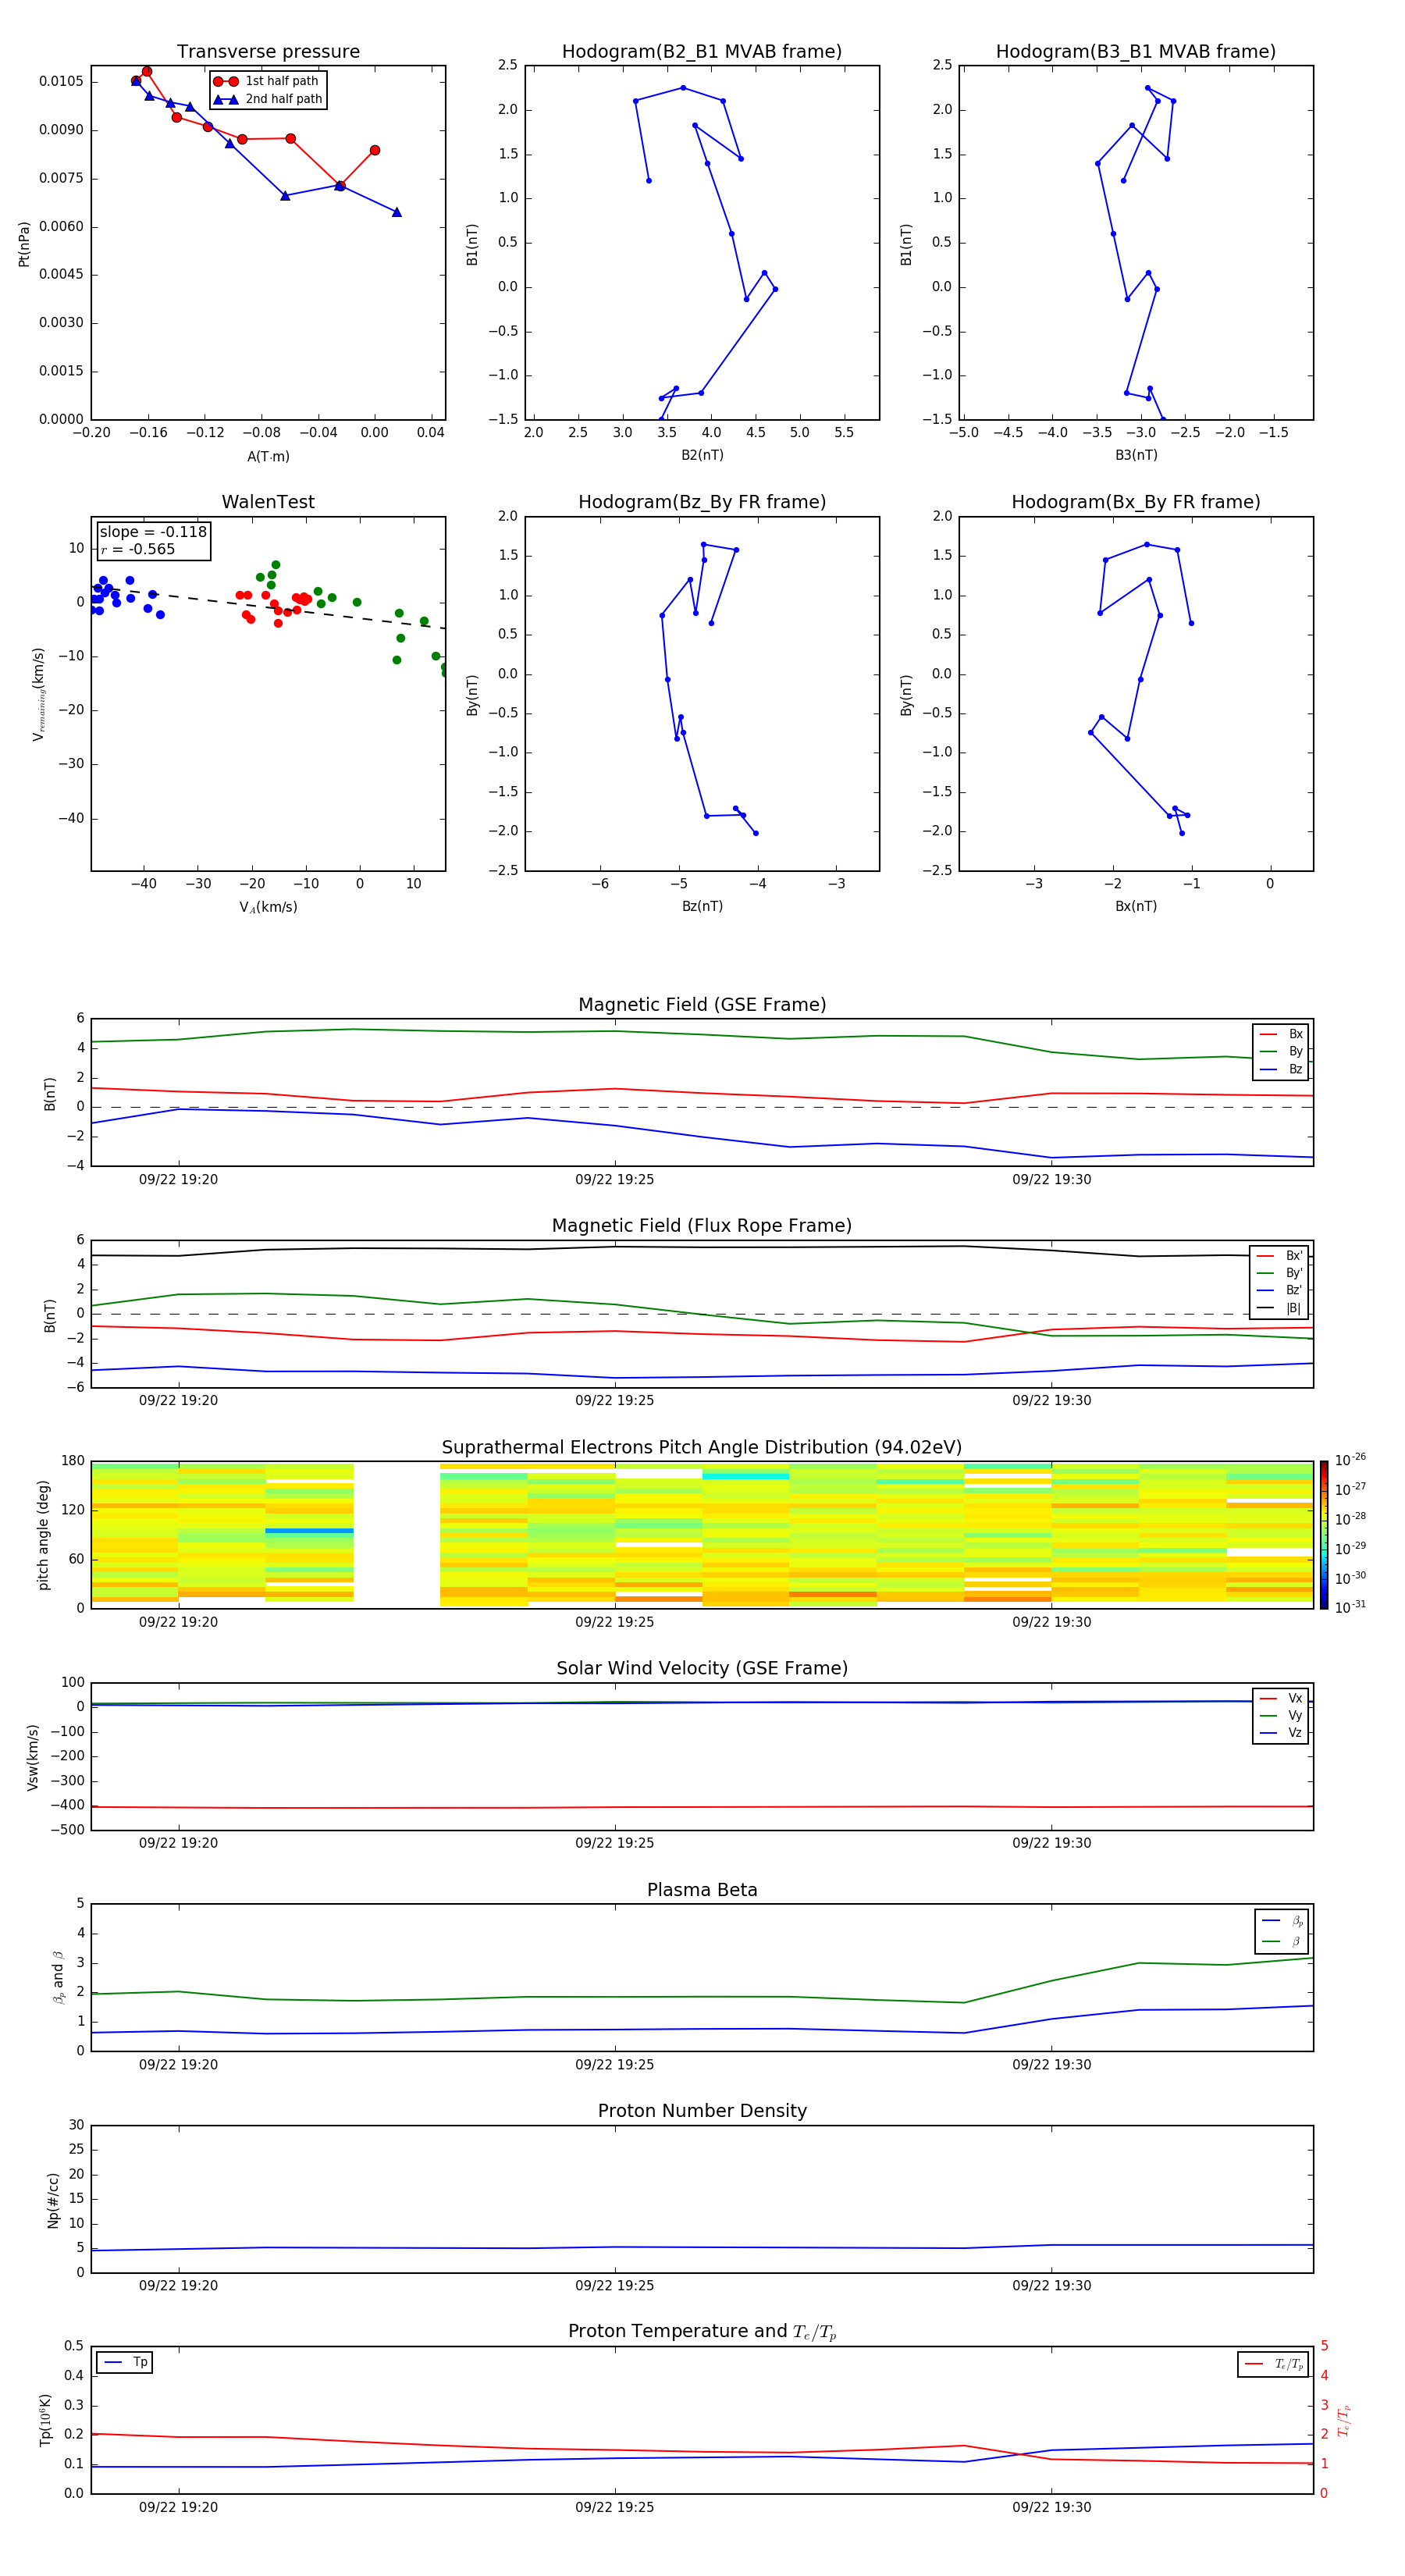The width and height of the screenshot is (1405, 2576).
Task: Click the '0.0105' tick on Transverse pressure
Action: 62,81
